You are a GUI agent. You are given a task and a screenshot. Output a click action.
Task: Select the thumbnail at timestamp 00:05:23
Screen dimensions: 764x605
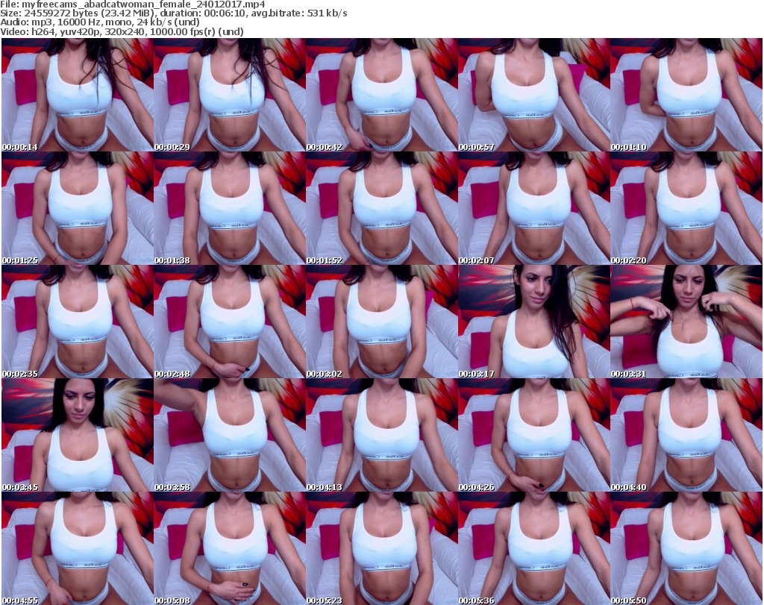click(x=382, y=548)
